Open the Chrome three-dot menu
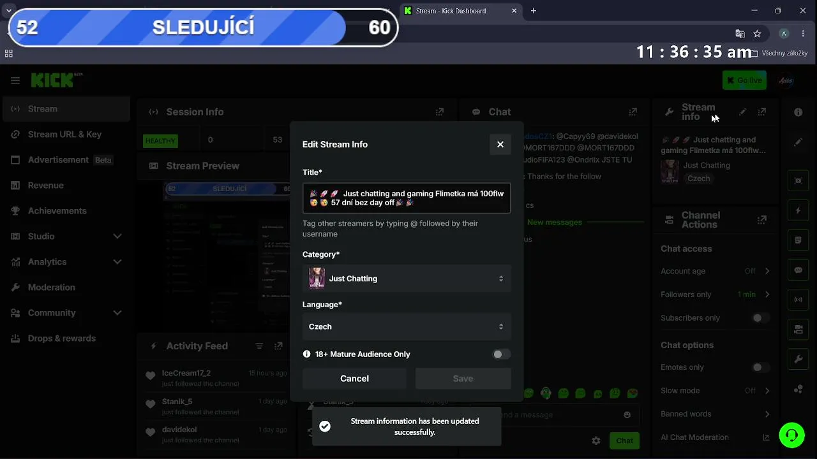 pyautogui.click(x=804, y=33)
